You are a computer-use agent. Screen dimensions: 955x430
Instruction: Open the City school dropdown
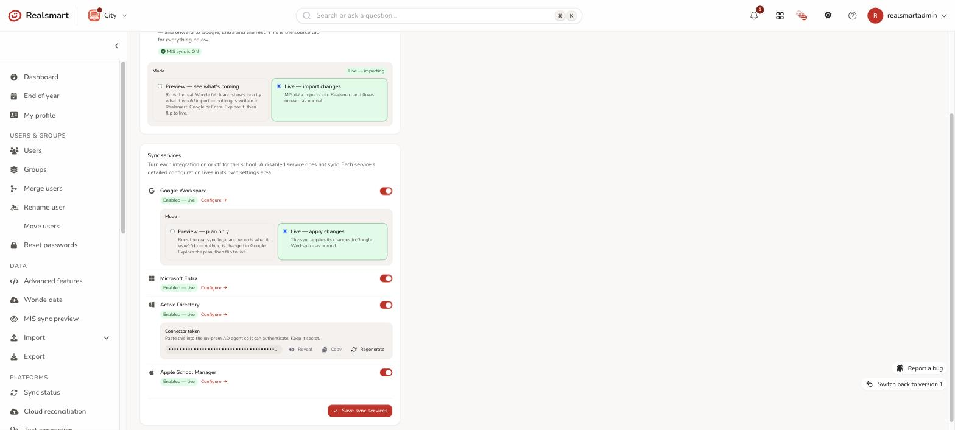point(108,15)
